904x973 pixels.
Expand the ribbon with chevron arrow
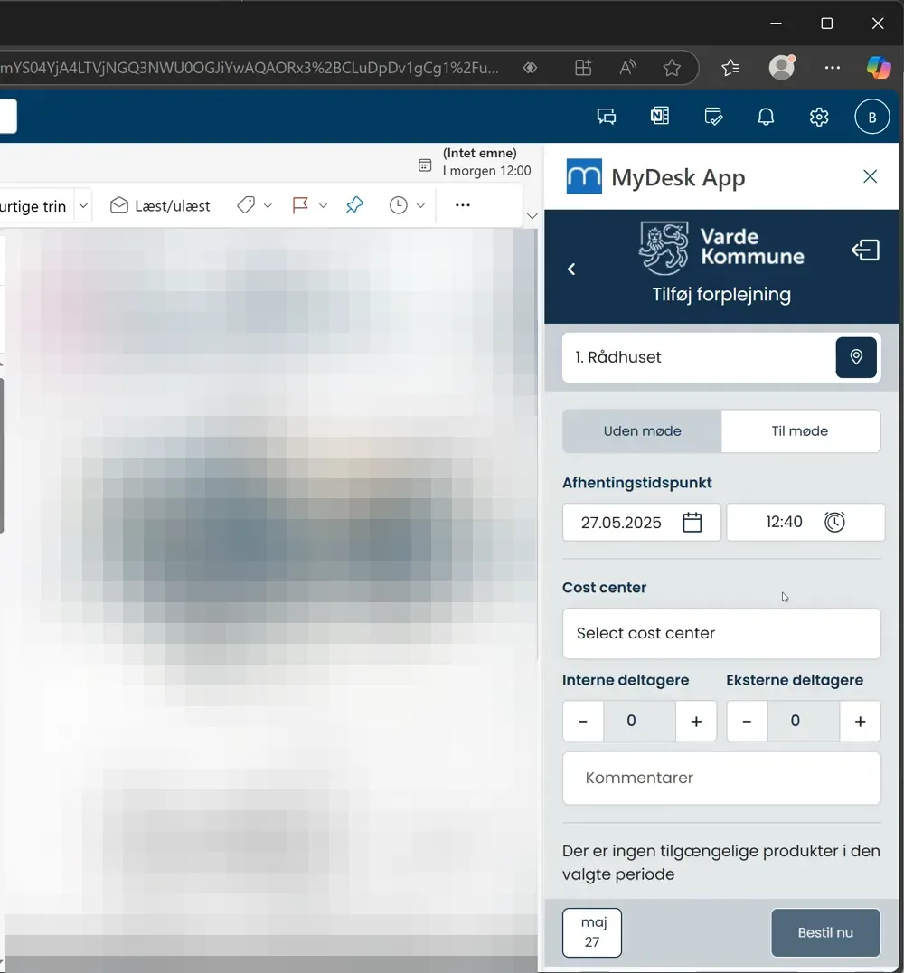(532, 216)
